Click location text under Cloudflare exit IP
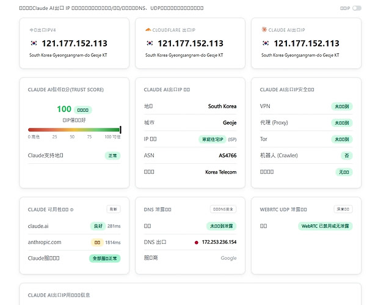Viewport: 392px width, 305px height. [184, 55]
